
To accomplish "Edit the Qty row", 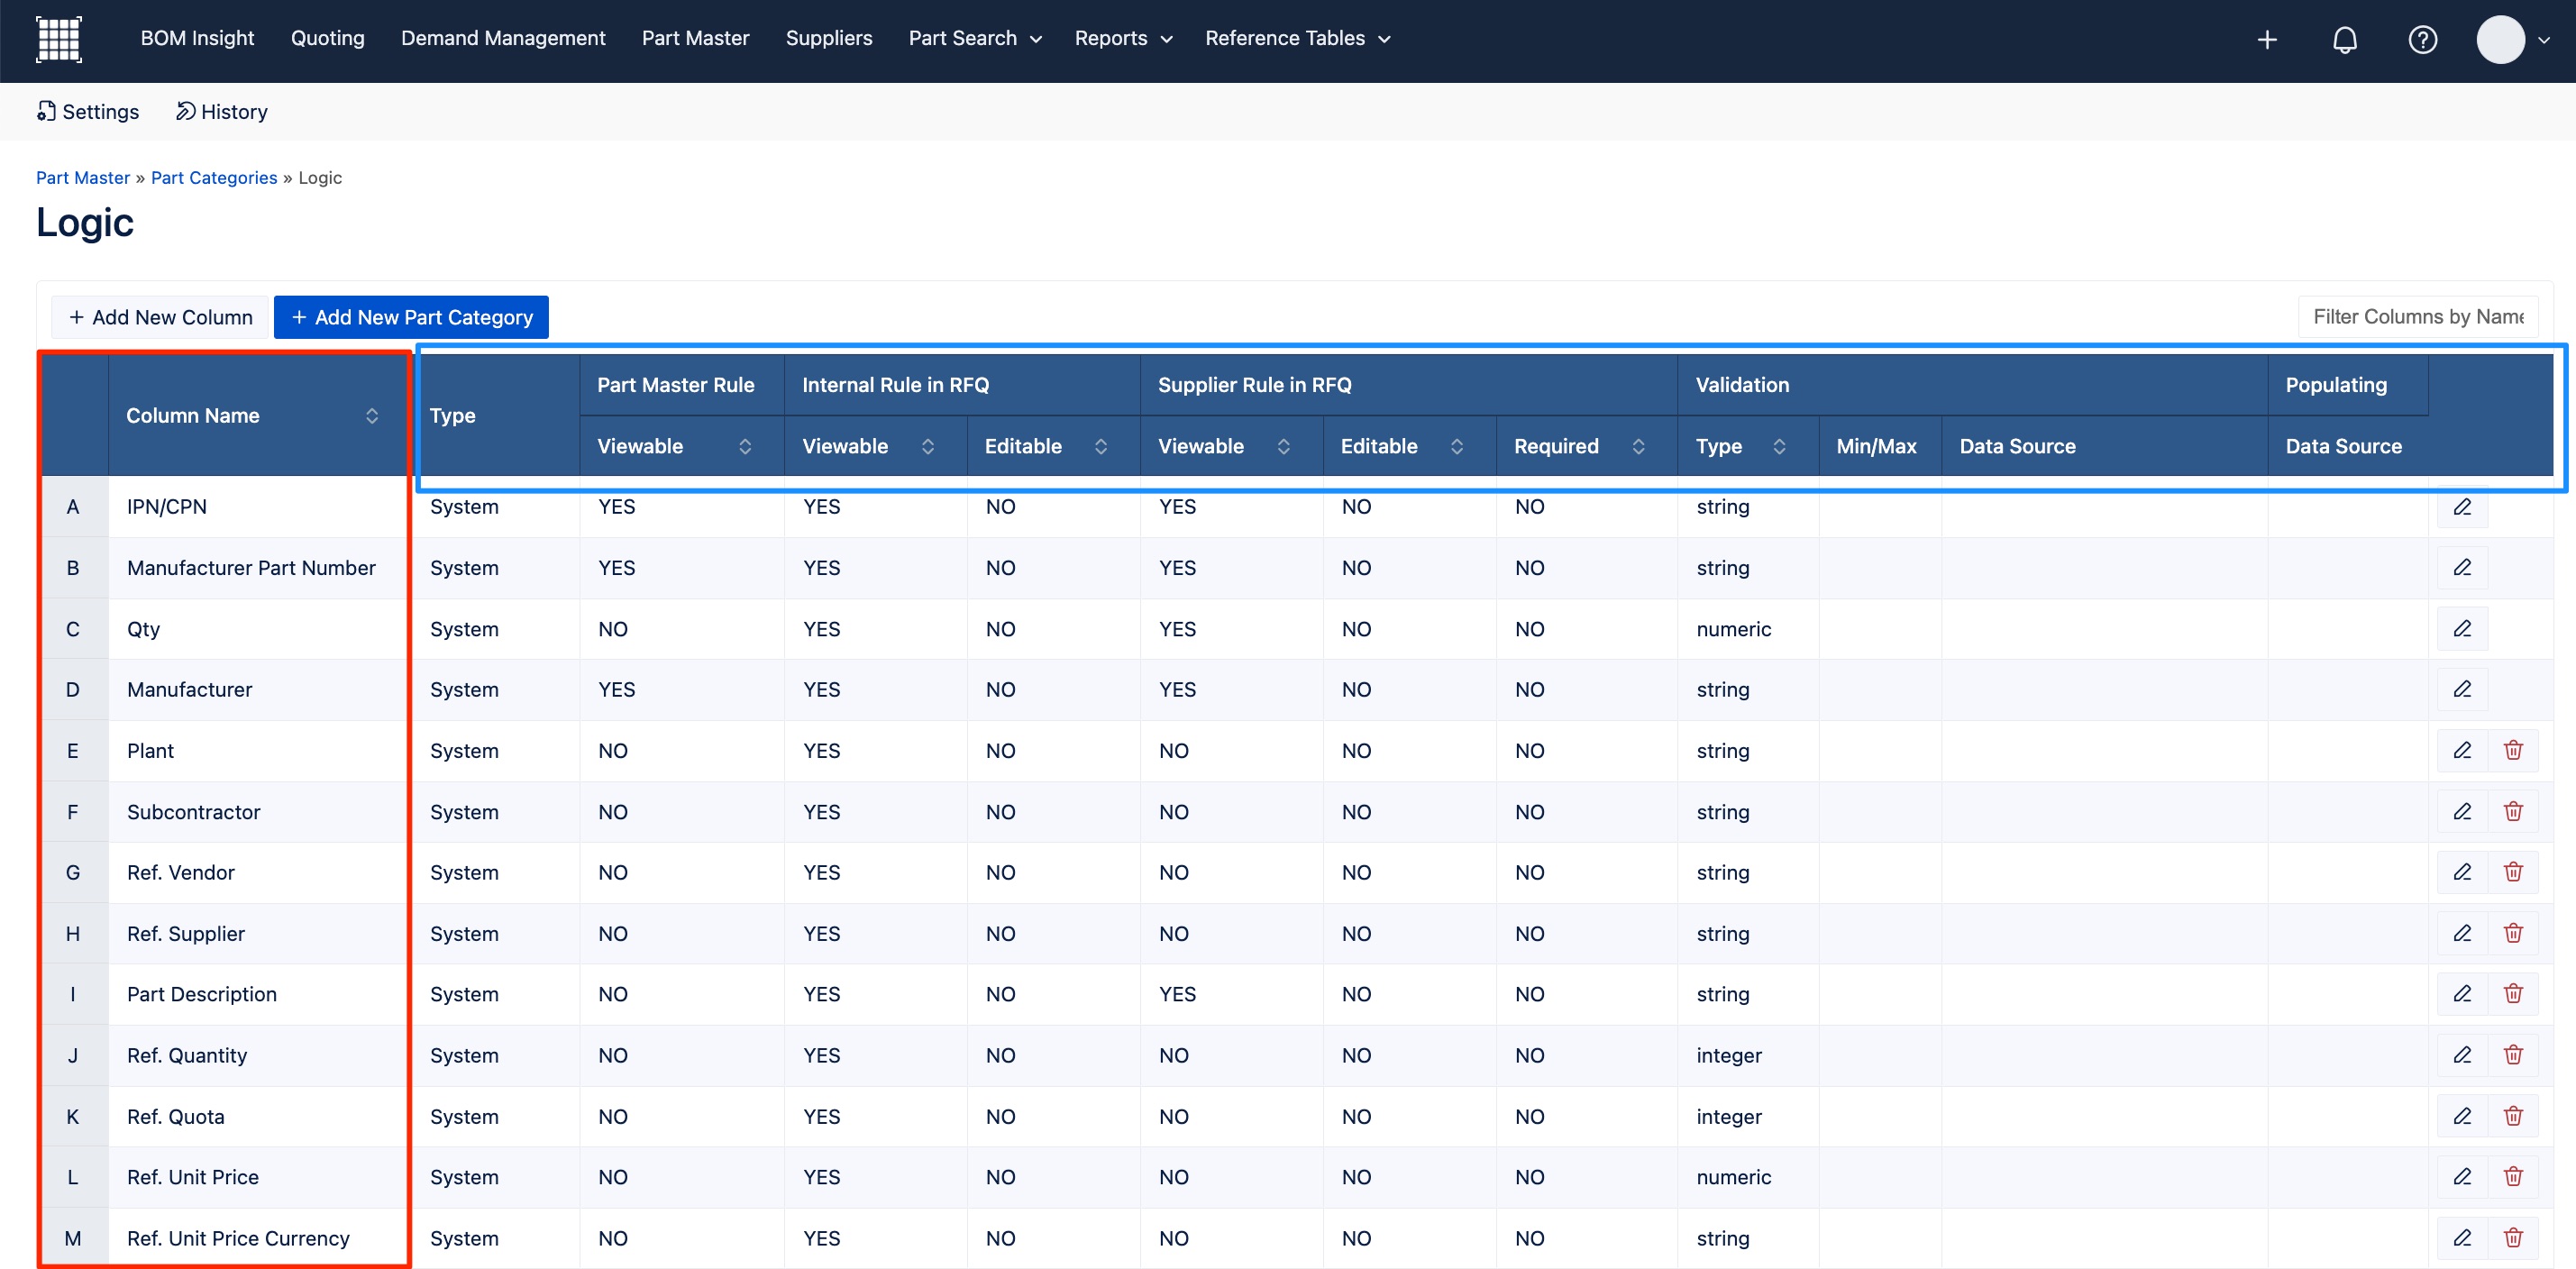I will click(2462, 628).
